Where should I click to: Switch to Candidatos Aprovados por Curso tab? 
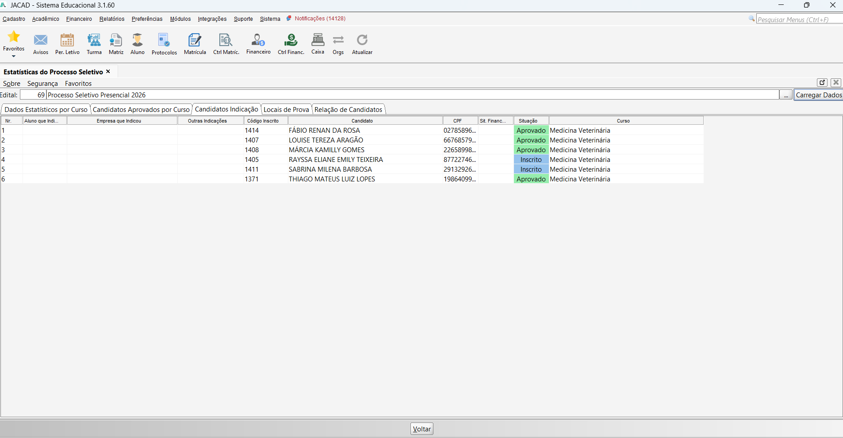[141, 109]
